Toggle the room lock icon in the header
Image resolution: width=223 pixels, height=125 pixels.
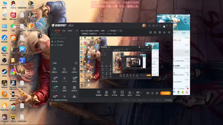pyautogui.click(x=155, y=32)
